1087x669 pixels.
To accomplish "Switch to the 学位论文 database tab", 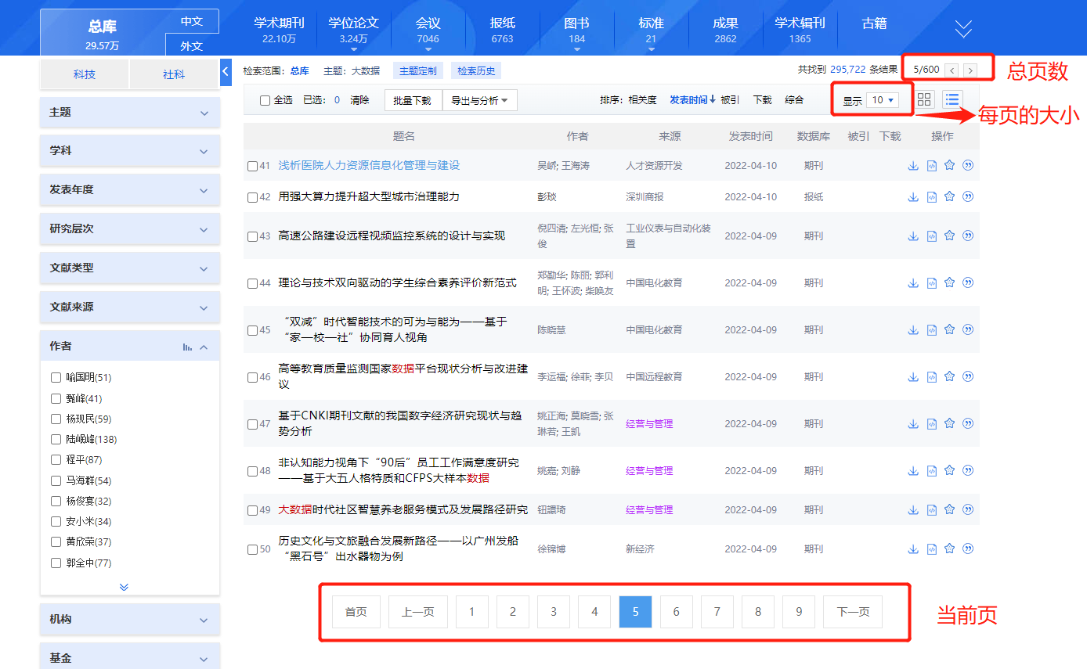I will click(x=354, y=29).
